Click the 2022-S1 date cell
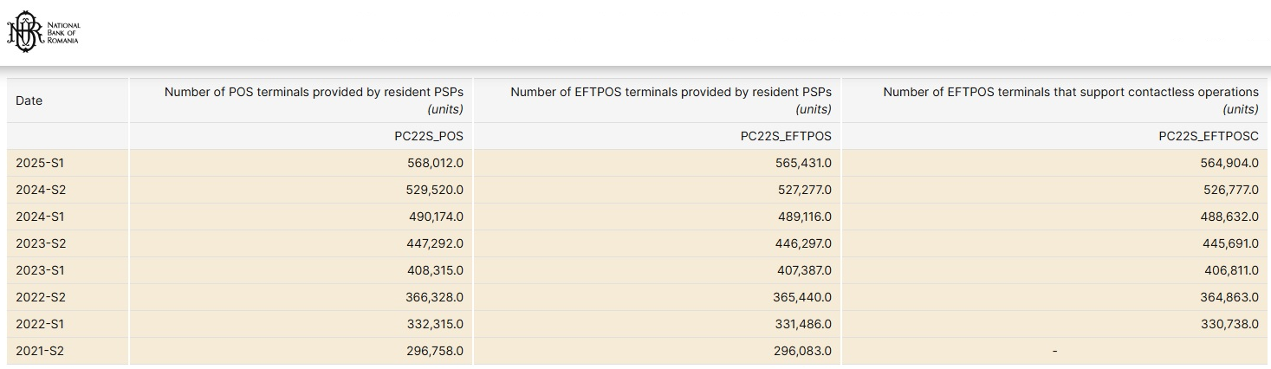Image resolution: width=1271 pixels, height=369 pixels. pos(40,324)
